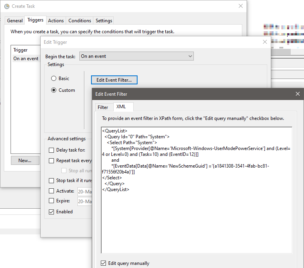Close the Create Task window
The width and height of the screenshot is (304, 268).
[241, 6]
